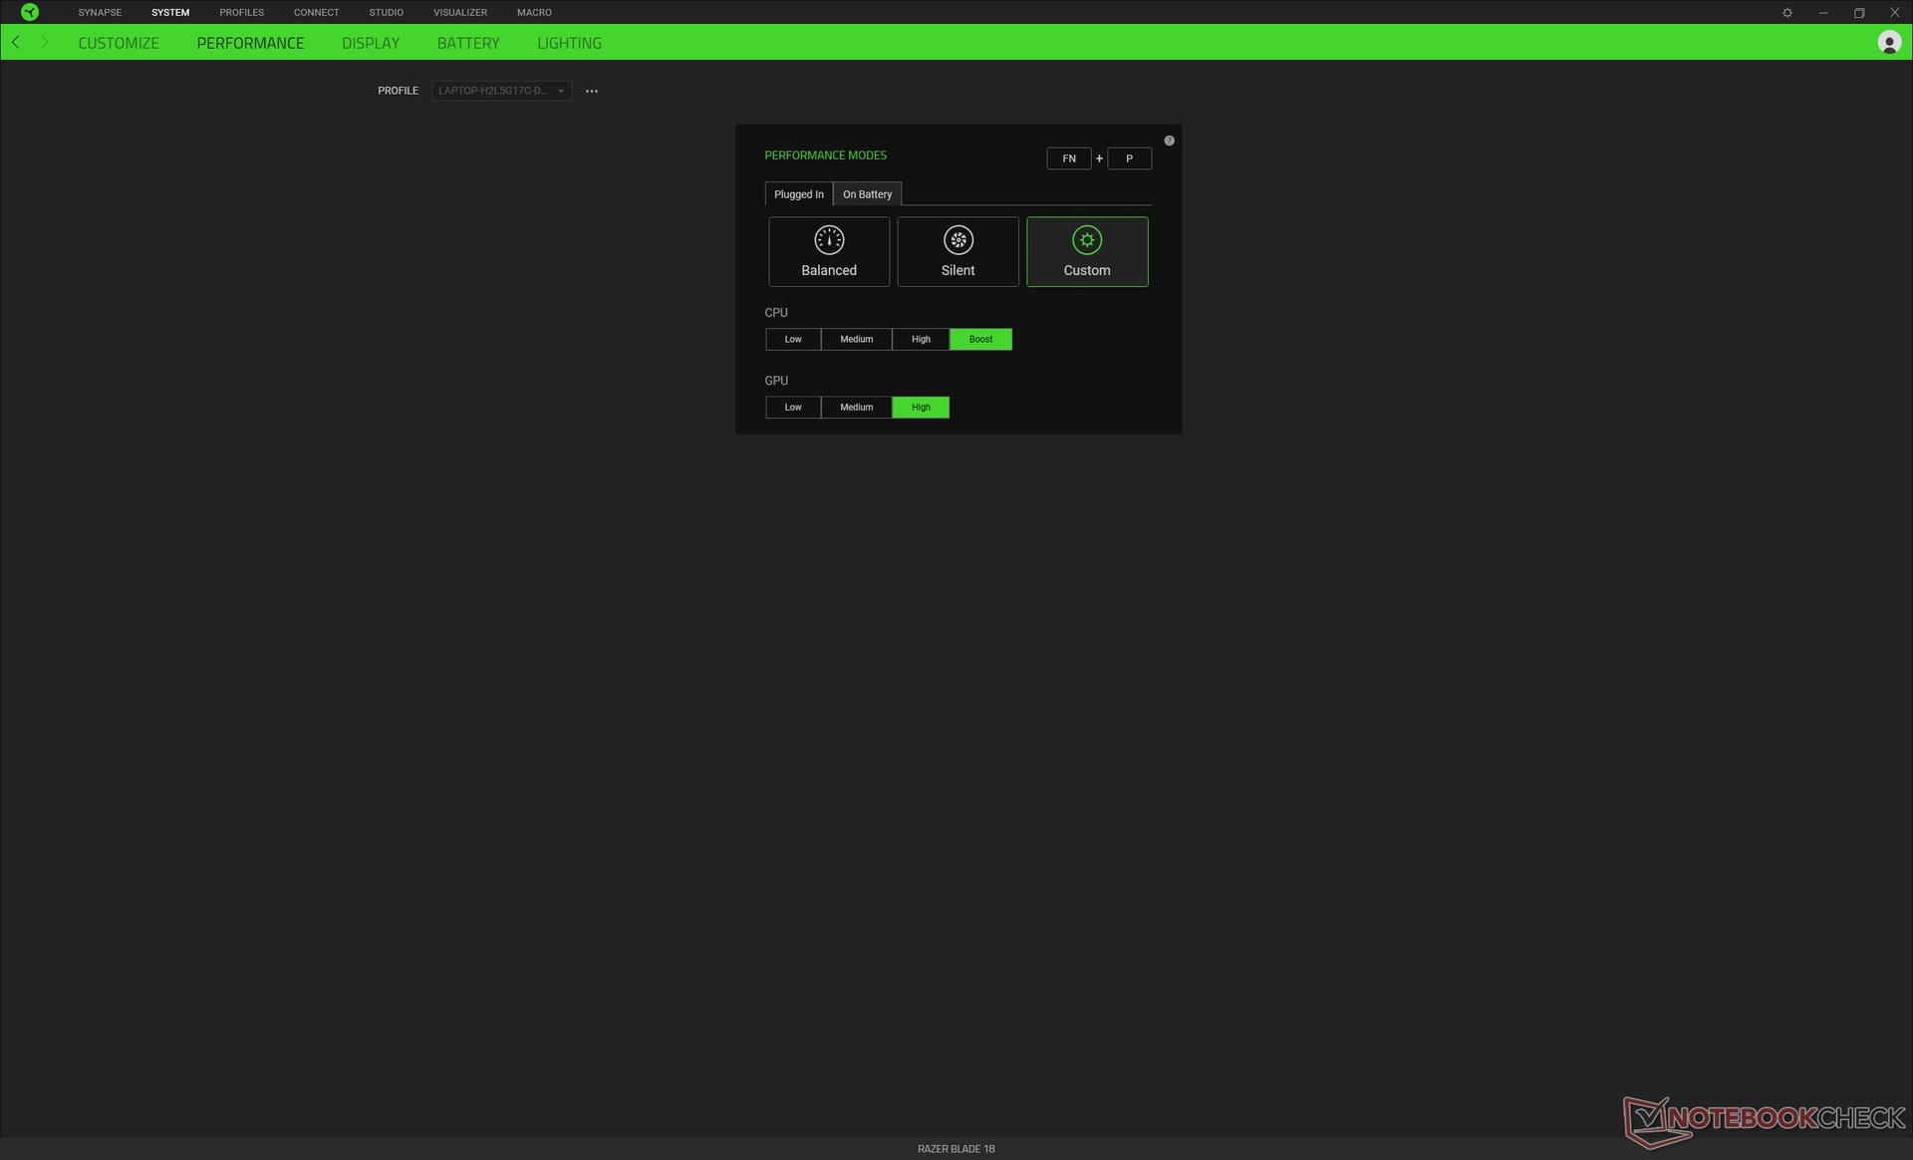The image size is (1913, 1160).
Task: Open the Visualizer section
Action: pyautogui.click(x=459, y=12)
